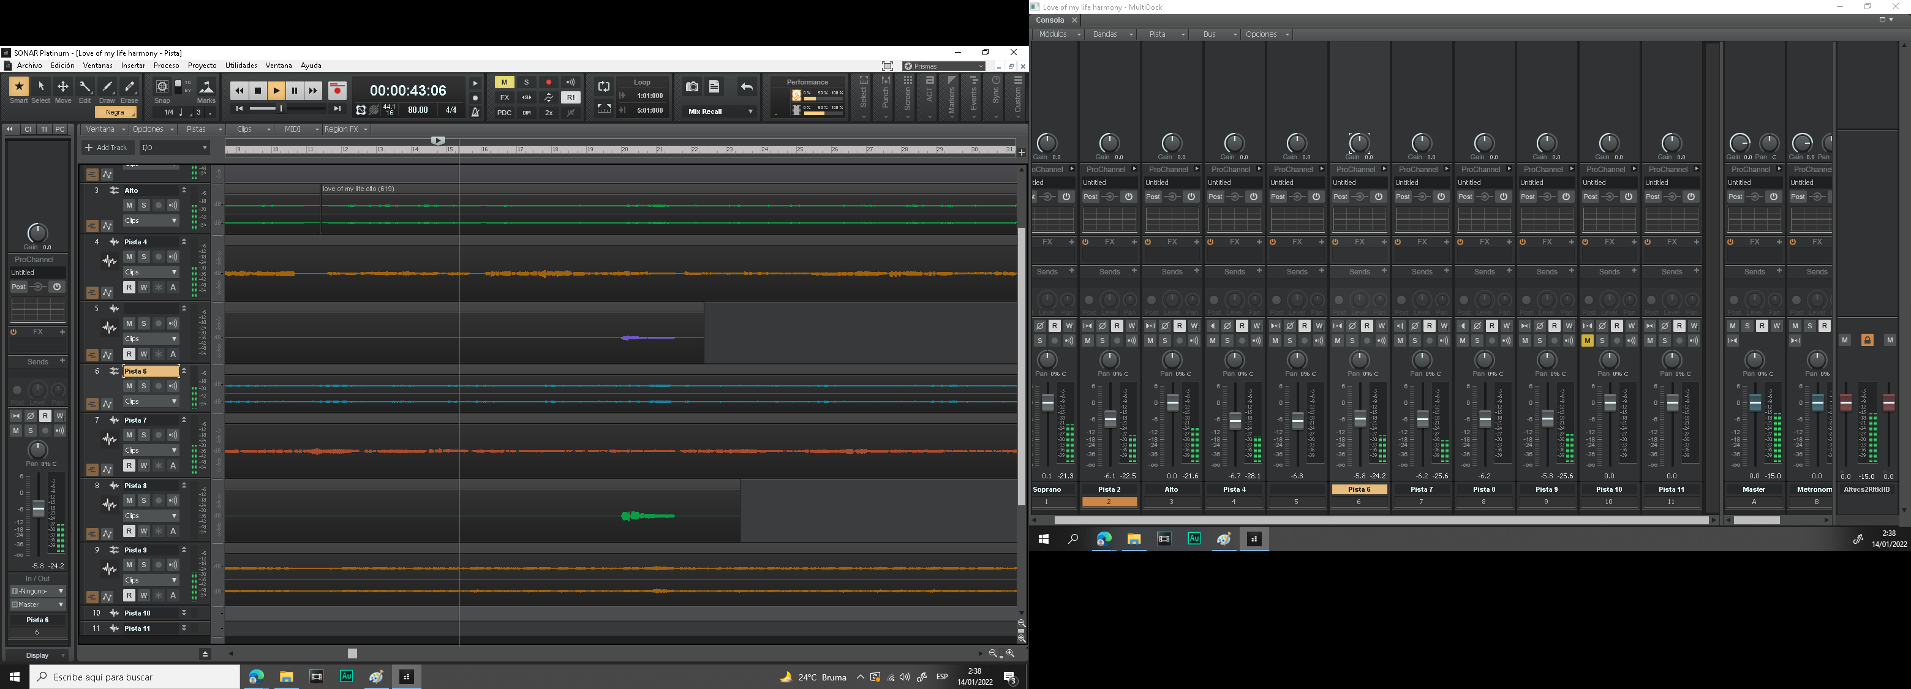Open the Utilidades menu
The width and height of the screenshot is (1911, 689).
(241, 66)
